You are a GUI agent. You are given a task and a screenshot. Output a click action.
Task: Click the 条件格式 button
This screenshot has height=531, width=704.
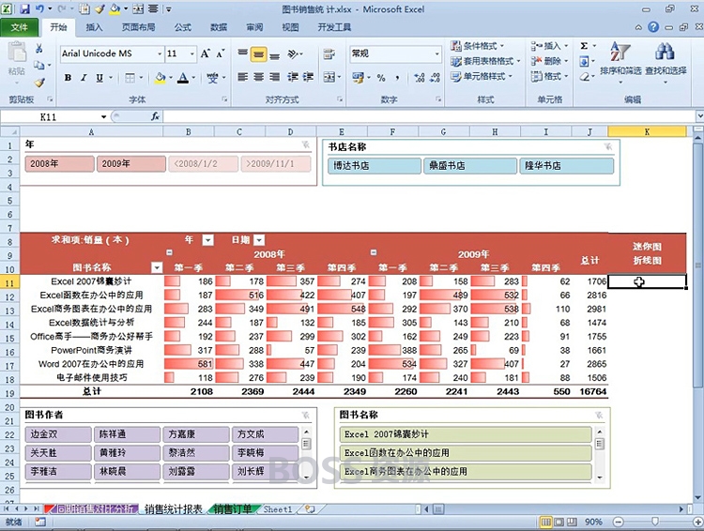pos(478,46)
